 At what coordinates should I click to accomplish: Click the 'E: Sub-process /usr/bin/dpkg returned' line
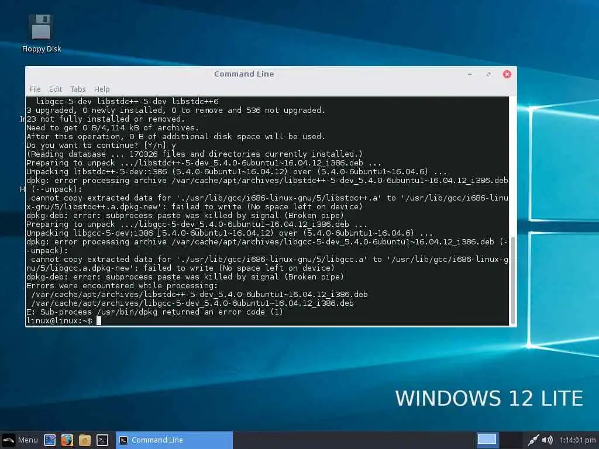(x=154, y=312)
